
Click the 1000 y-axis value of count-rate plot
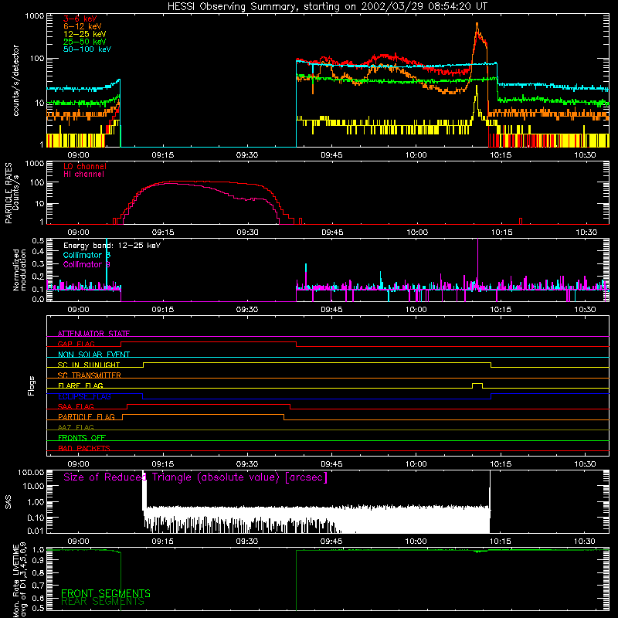click(35, 16)
